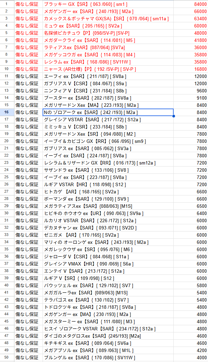Click the メガゲンガー ex【SAR】 240/193 cell
This screenshot has width=208, height=362.
pos(108,11)
